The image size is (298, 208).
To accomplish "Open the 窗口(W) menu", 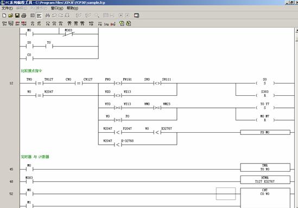I will [57, 8].
